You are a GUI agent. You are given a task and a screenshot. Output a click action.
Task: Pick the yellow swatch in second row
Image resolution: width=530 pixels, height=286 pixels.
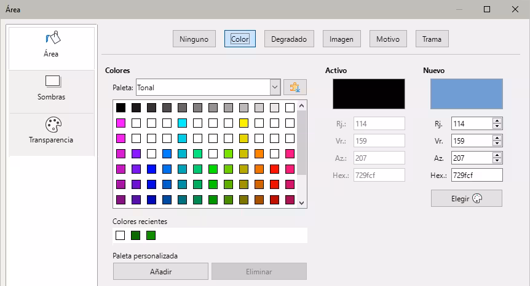[243, 123]
